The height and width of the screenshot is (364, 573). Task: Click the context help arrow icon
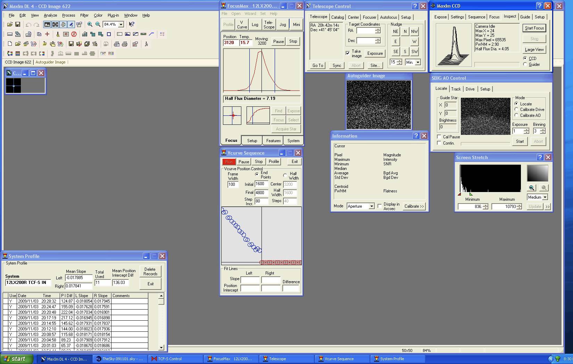(x=132, y=24)
